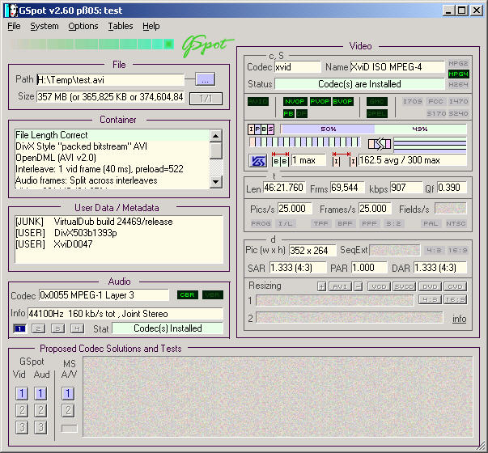Screen dimensions: 488x453
Task: Click the AVI resizing button
Action: pyautogui.click(x=340, y=286)
